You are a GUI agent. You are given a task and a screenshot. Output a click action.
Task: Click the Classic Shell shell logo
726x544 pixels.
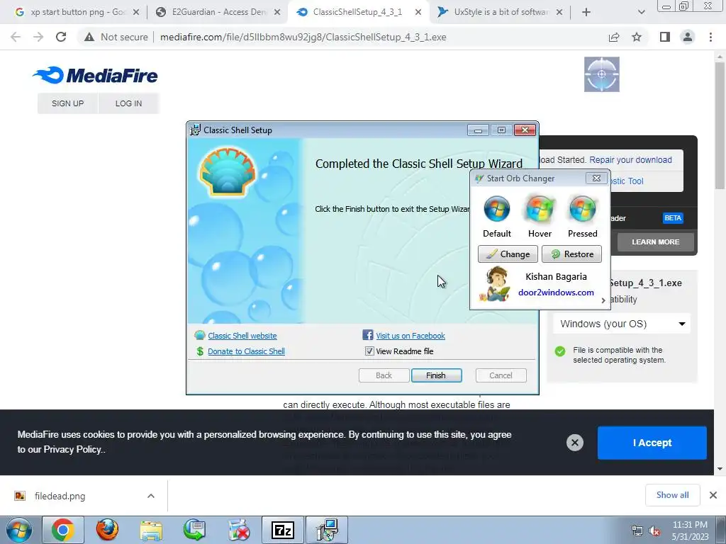click(228, 171)
